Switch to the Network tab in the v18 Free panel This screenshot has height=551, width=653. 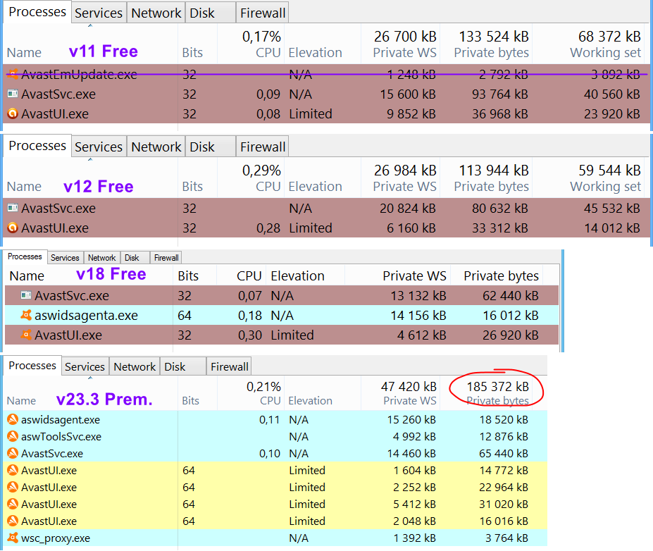pyautogui.click(x=101, y=258)
